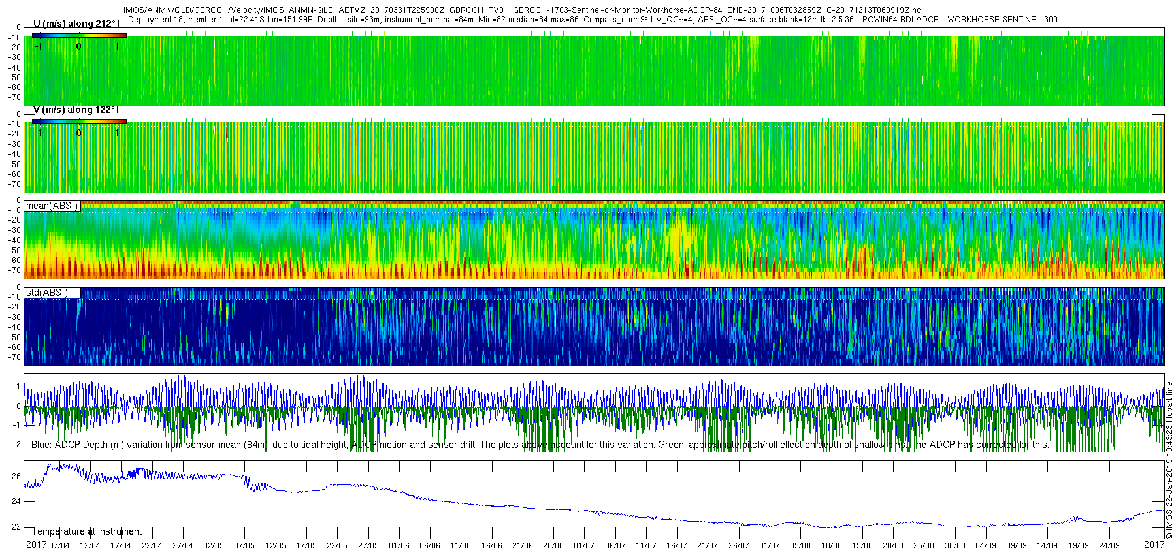
Task: Click the mean(ABSI) panel label
Action: [x=52, y=206]
